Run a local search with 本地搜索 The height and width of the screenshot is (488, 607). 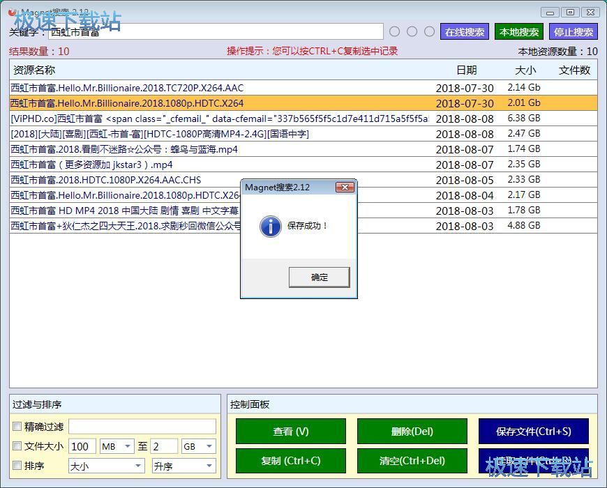(518, 31)
